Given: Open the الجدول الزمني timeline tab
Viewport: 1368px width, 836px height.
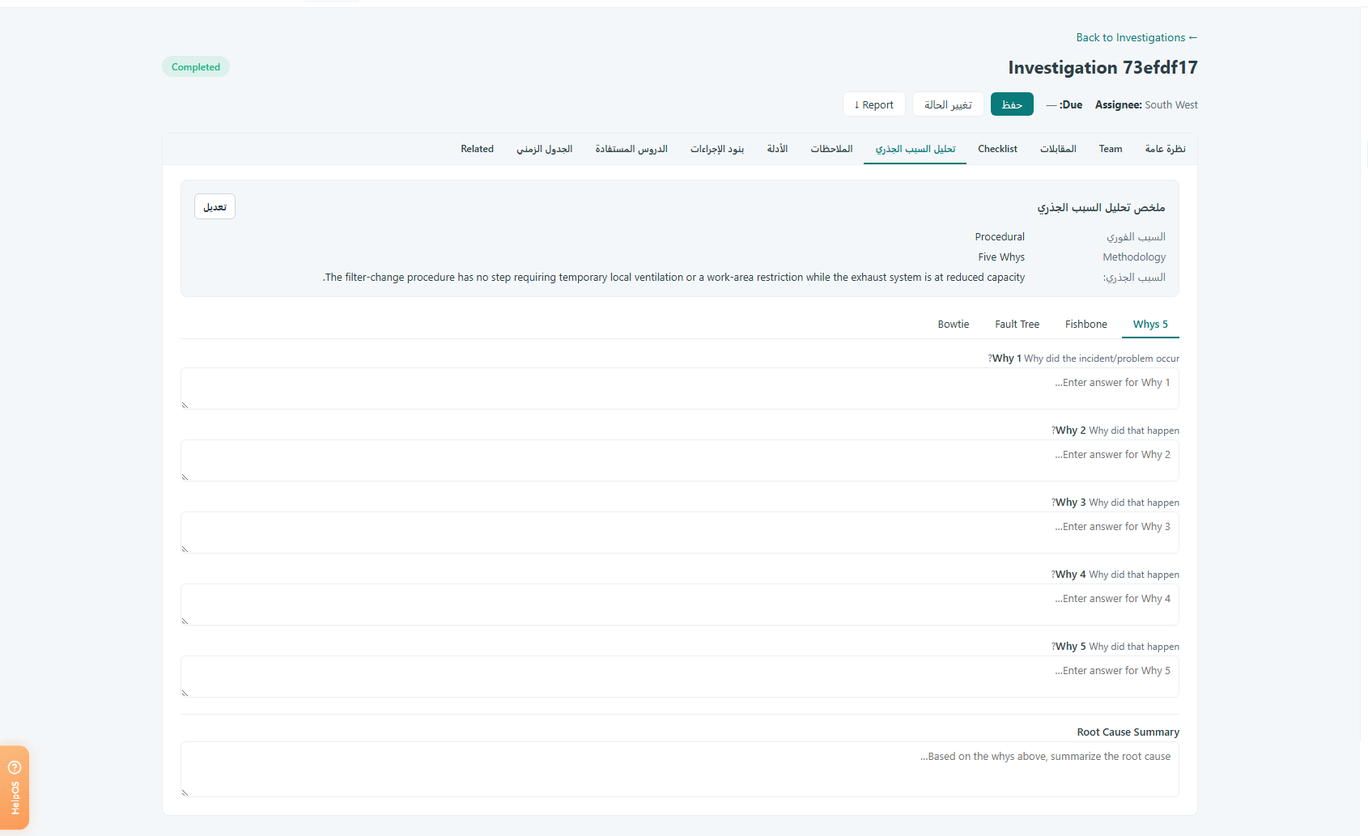Looking at the screenshot, I should click(545, 149).
